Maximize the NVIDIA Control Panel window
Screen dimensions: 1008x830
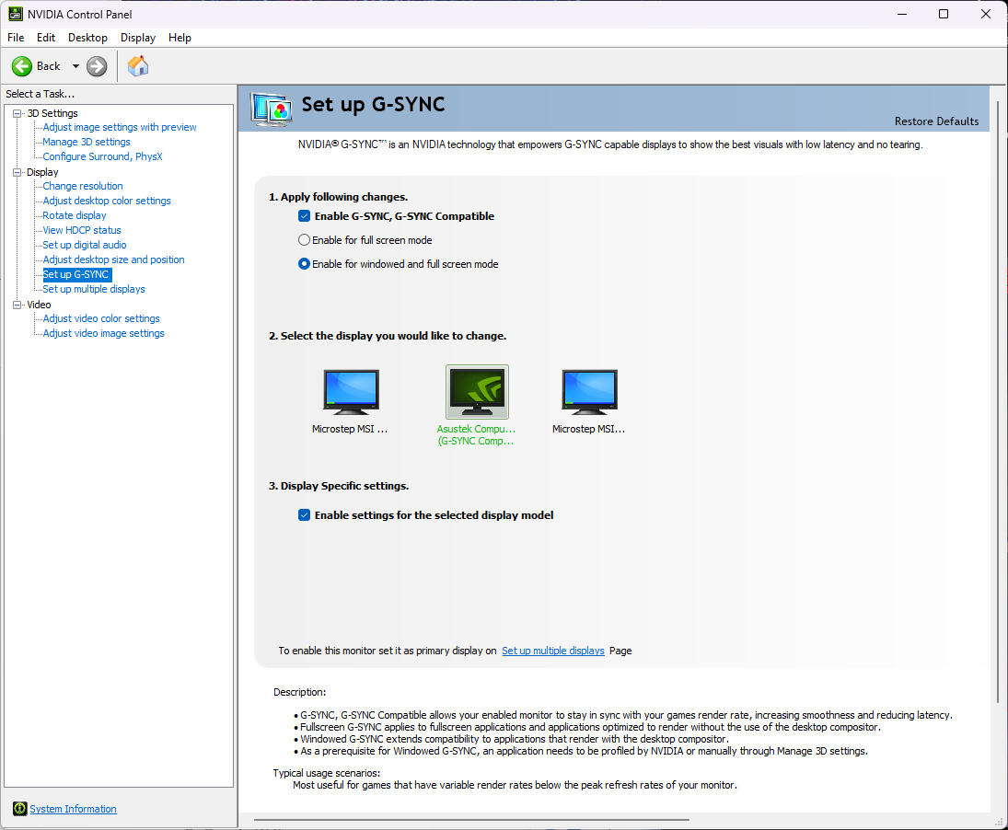943,14
